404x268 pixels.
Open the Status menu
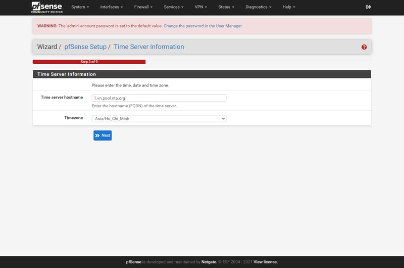(226, 7)
